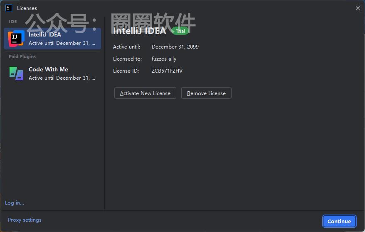This screenshot has height=232, width=365.
Task: Close the Licenses dialog
Action: pos(358,8)
